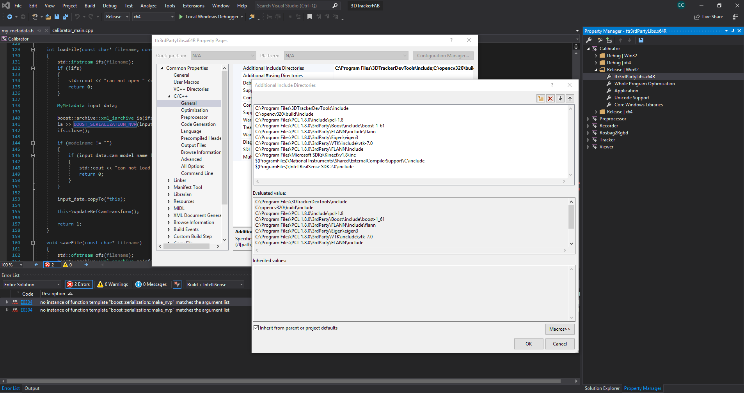Select the C:\opencv320\build\include directory line
The height and width of the screenshot is (393, 744).
click(284, 114)
